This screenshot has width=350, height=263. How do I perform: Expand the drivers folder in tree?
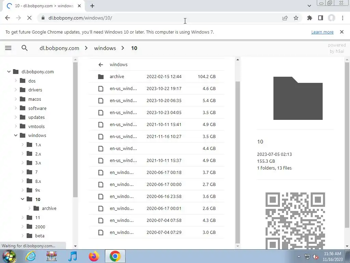pos(16,90)
